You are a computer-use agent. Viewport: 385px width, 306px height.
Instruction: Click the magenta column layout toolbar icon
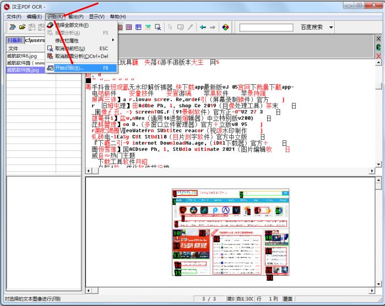click(129, 27)
